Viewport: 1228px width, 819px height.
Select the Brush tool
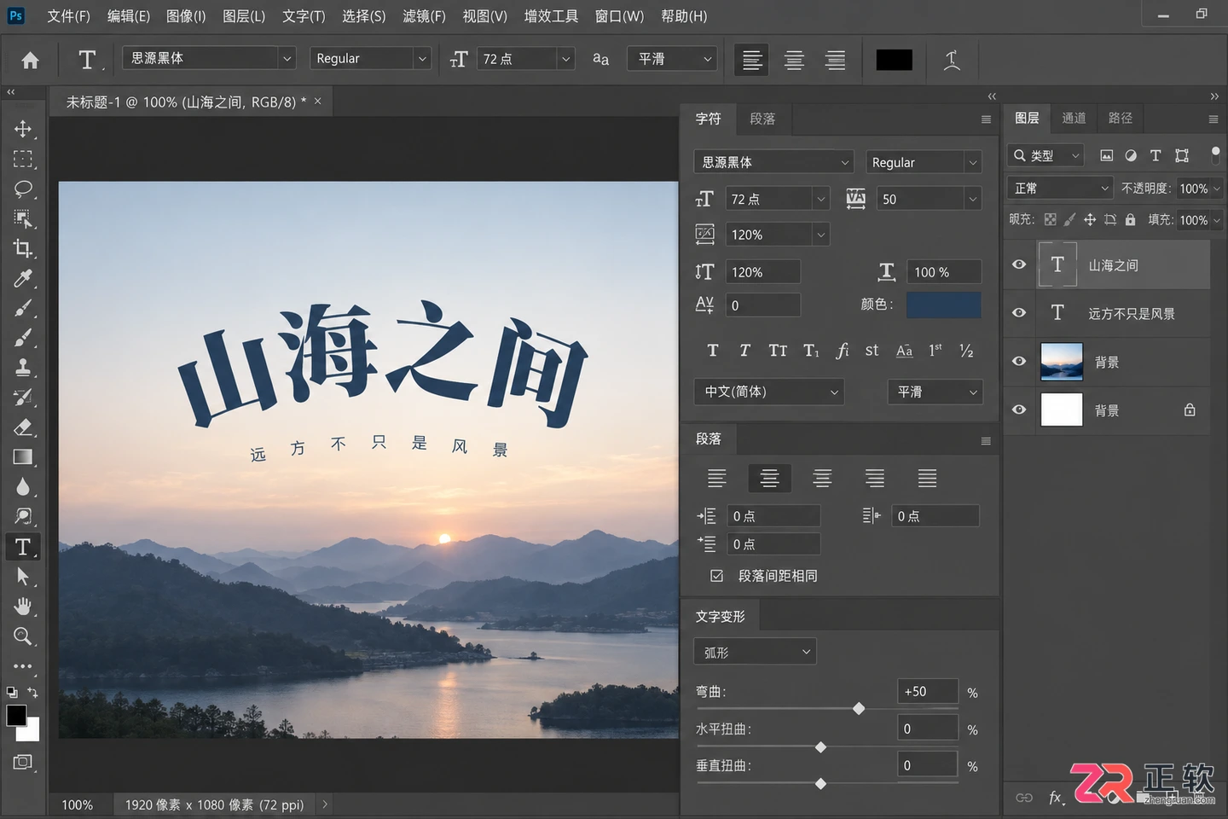coord(23,338)
